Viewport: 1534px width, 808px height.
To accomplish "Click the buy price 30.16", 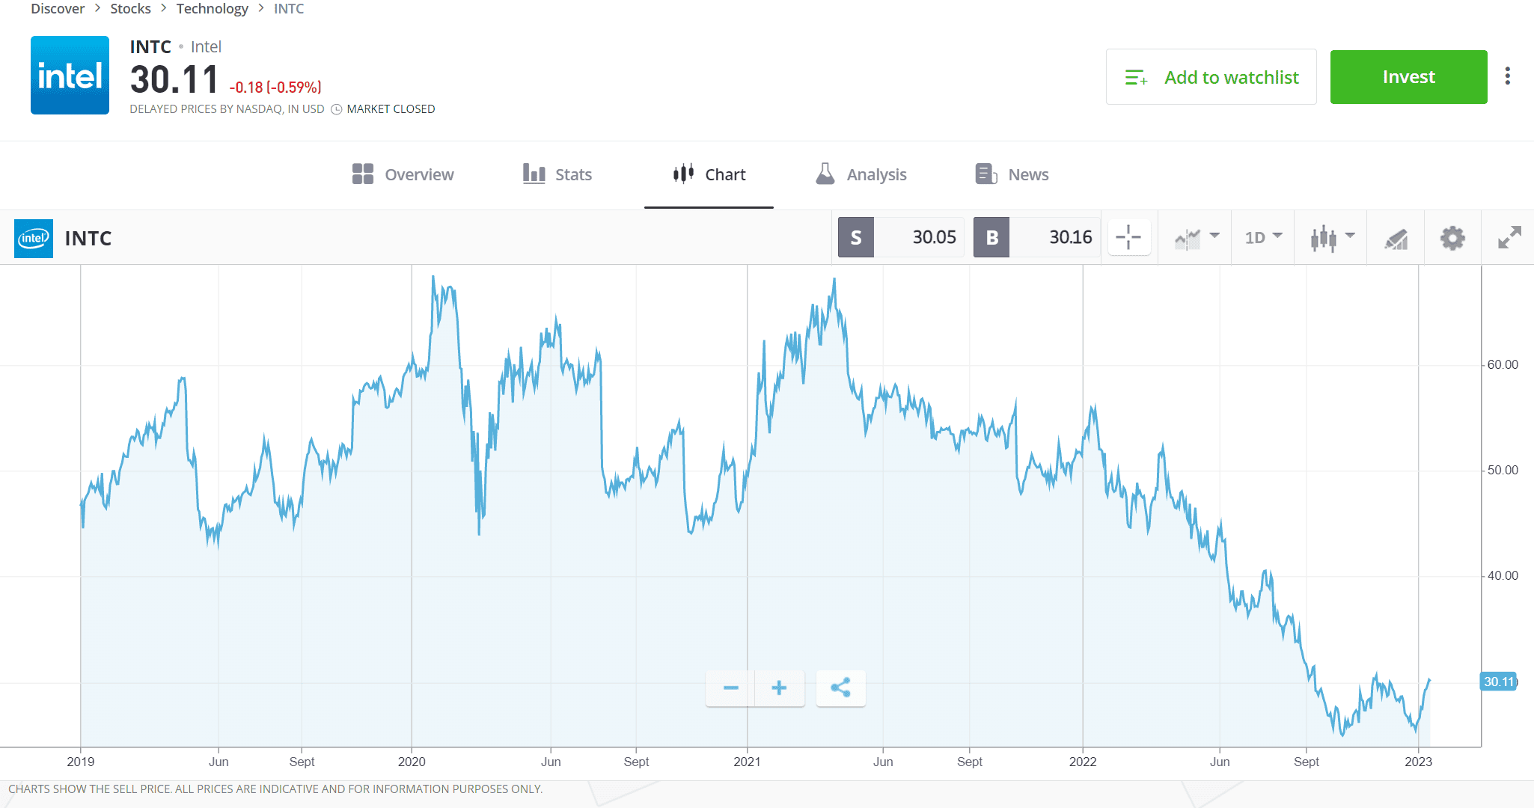I will click(x=1070, y=238).
